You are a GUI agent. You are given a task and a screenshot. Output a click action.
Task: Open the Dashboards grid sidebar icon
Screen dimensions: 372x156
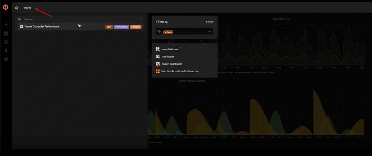click(x=6, y=33)
